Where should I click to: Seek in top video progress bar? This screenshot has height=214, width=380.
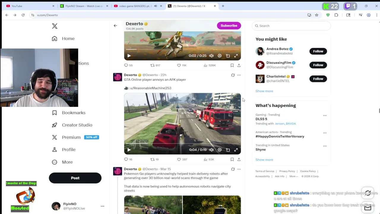[182, 49]
